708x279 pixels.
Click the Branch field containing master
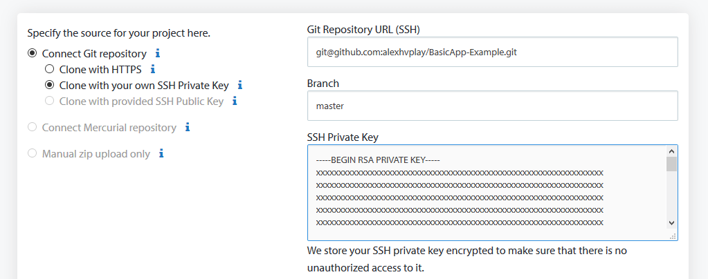click(x=493, y=106)
